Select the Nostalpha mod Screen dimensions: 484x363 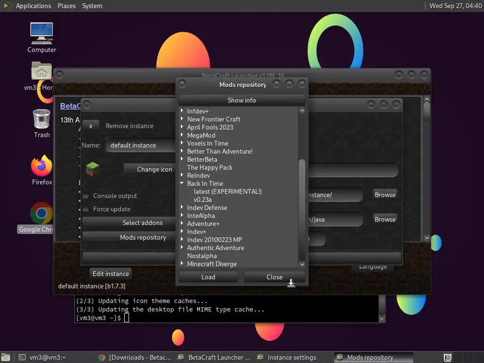point(202,256)
